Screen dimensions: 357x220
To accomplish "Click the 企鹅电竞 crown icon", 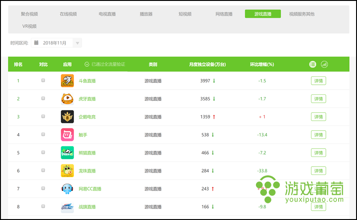I will tap(67, 117).
